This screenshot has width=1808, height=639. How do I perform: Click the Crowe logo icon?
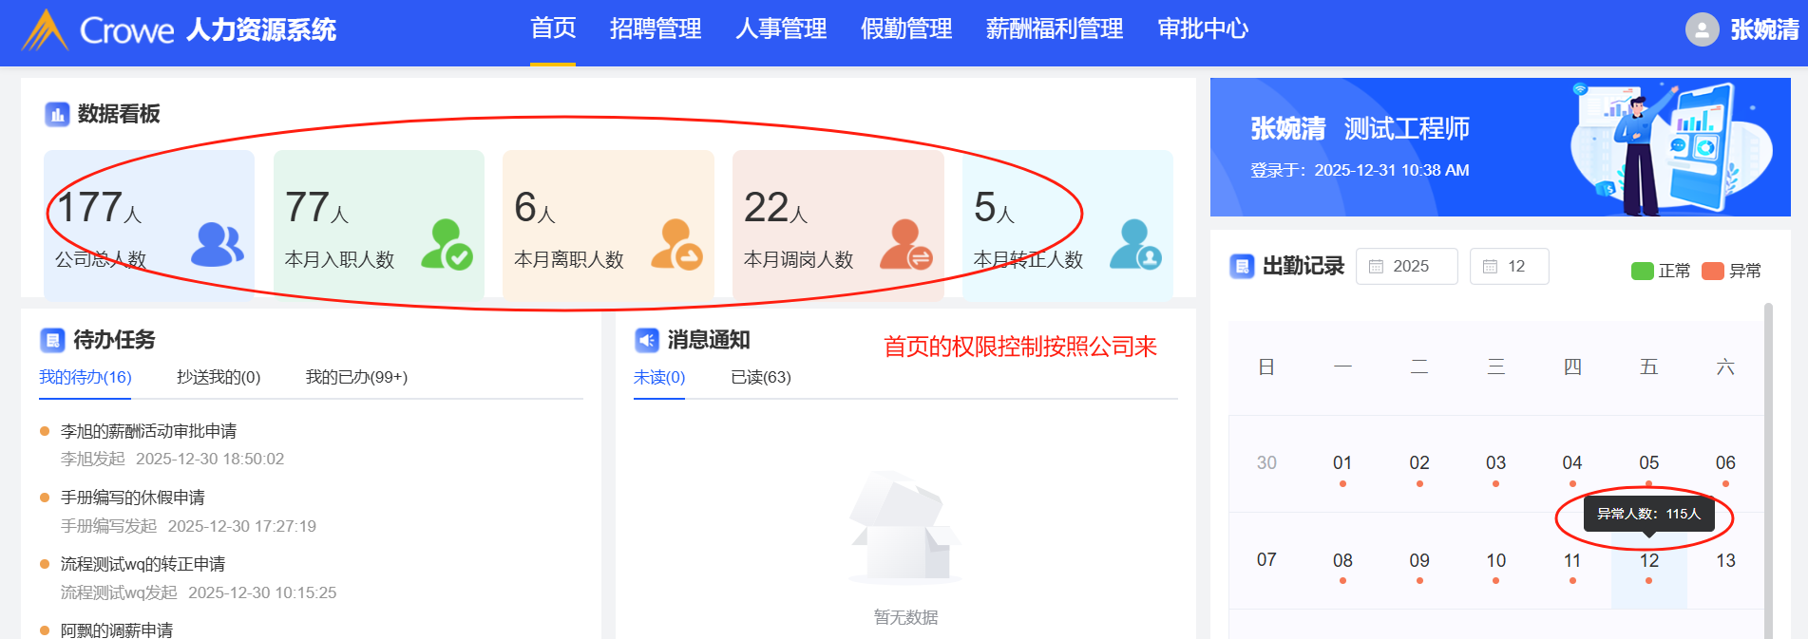(45, 29)
